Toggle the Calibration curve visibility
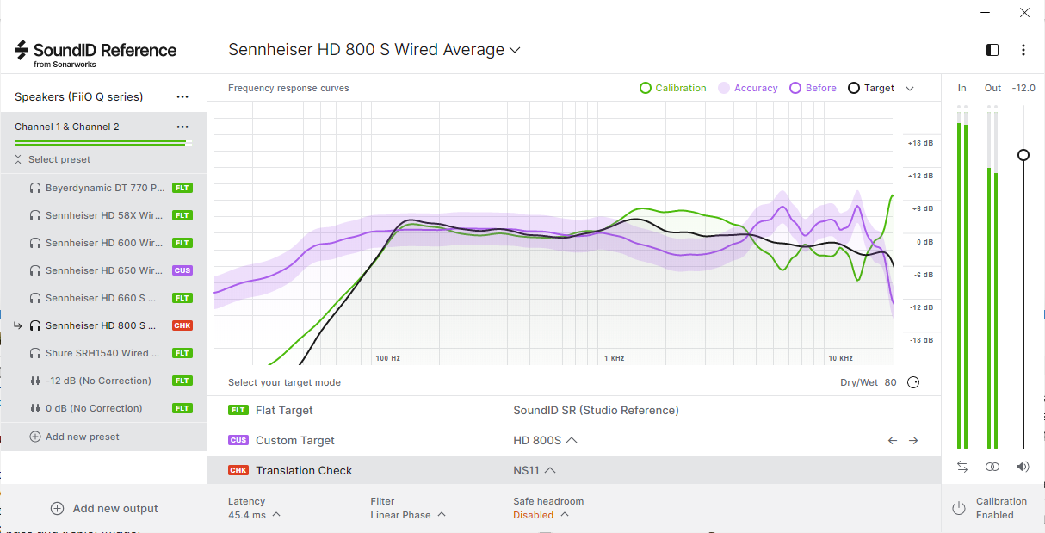Viewport: 1045px width, 533px height. [x=672, y=88]
